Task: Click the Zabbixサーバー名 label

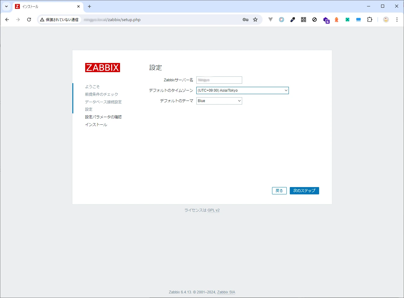Action: coord(178,80)
